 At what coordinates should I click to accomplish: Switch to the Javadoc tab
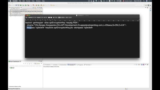[x=54, y=65]
